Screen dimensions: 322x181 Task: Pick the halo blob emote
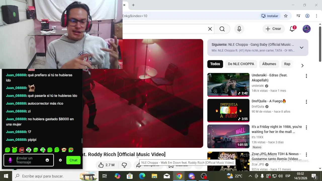tap(15, 150)
